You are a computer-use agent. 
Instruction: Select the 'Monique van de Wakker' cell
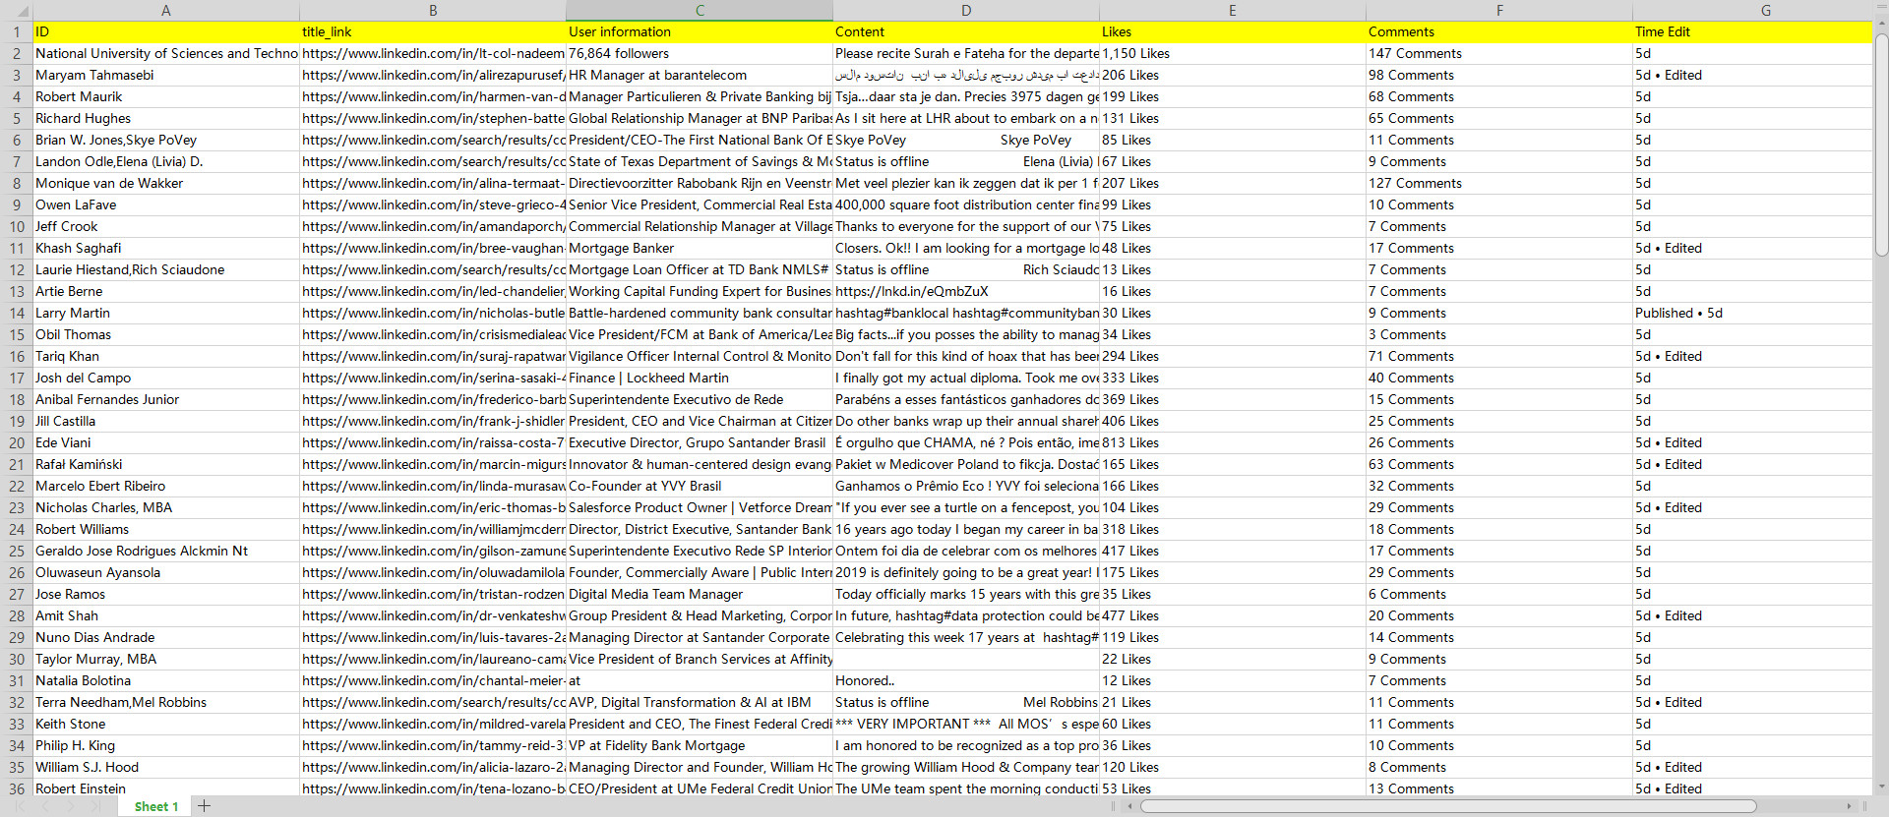point(166,183)
